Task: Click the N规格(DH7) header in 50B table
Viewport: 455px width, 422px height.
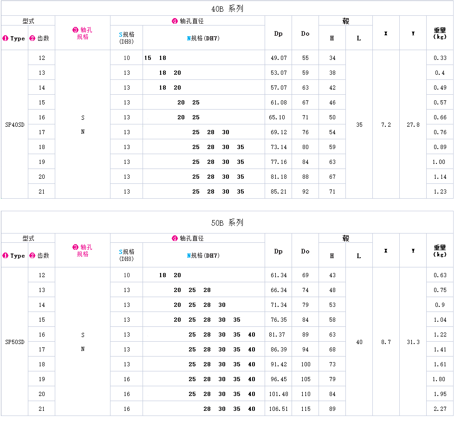Action: click(x=203, y=256)
